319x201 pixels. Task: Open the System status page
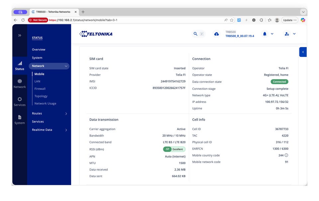(37, 58)
